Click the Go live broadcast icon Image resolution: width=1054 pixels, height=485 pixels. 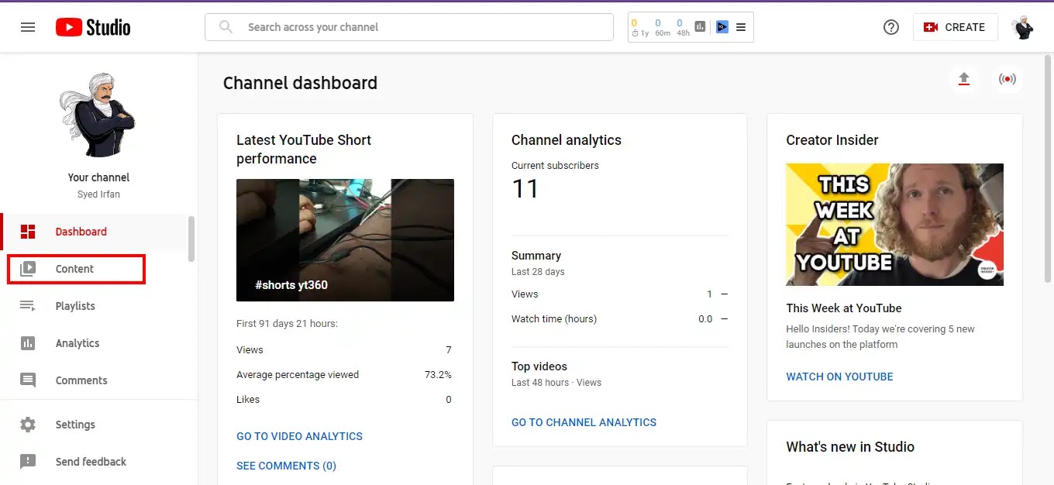[1007, 79]
